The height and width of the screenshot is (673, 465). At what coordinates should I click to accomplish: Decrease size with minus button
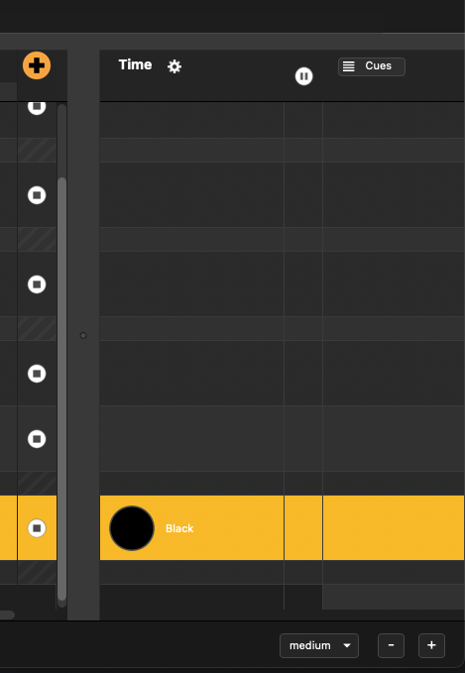[x=391, y=645]
